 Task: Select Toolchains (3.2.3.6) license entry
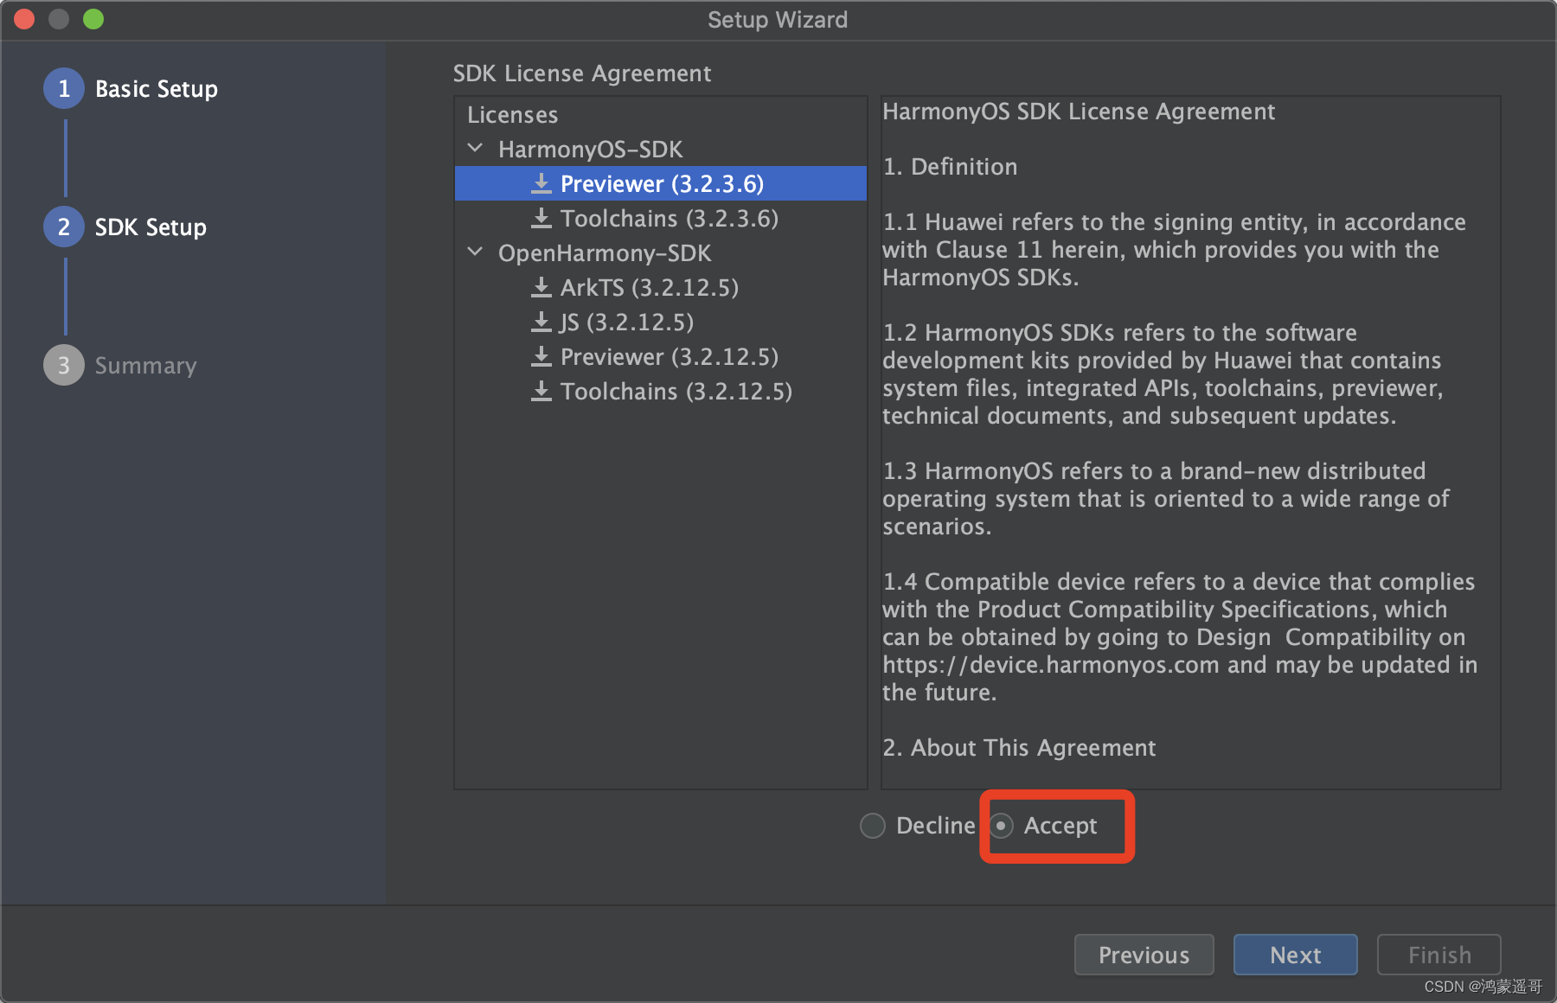point(661,218)
